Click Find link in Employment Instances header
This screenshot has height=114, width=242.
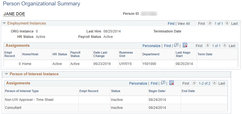[171, 23]
